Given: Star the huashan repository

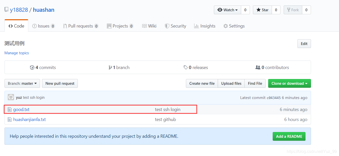Looking at the screenshot, I should [262, 10].
